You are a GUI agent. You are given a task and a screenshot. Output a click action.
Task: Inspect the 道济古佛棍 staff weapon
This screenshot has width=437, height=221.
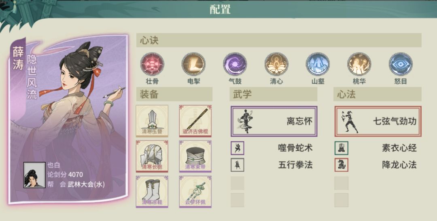coord(195,121)
